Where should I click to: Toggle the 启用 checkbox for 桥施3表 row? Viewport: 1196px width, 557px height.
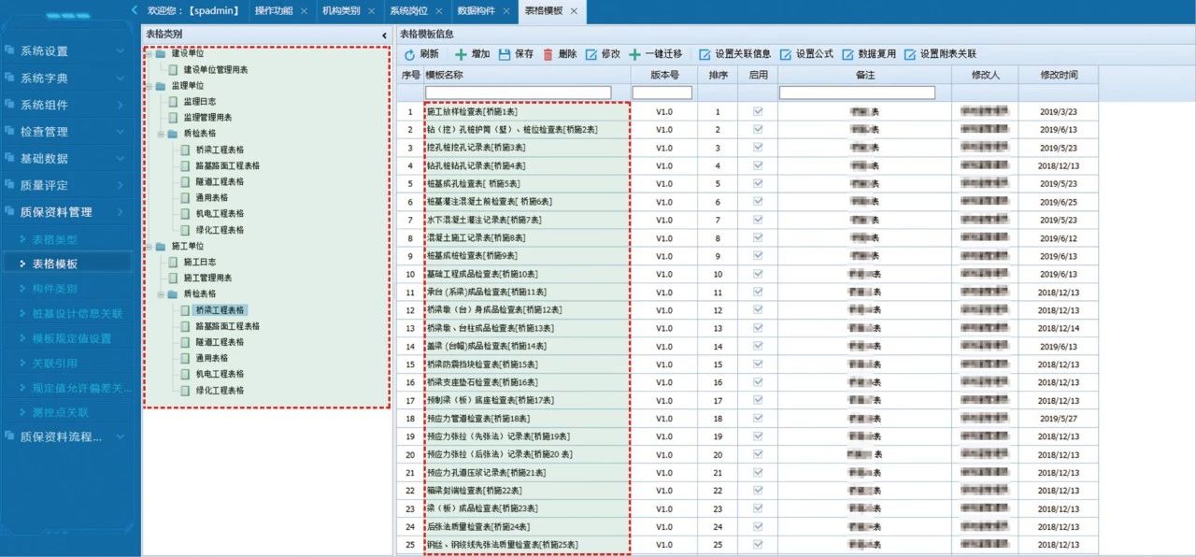(758, 148)
